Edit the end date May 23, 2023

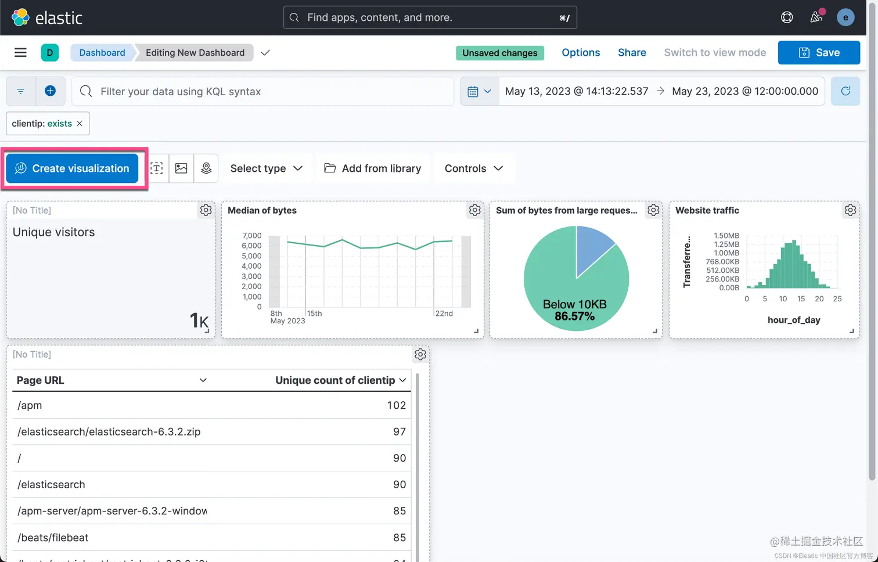(x=745, y=91)
